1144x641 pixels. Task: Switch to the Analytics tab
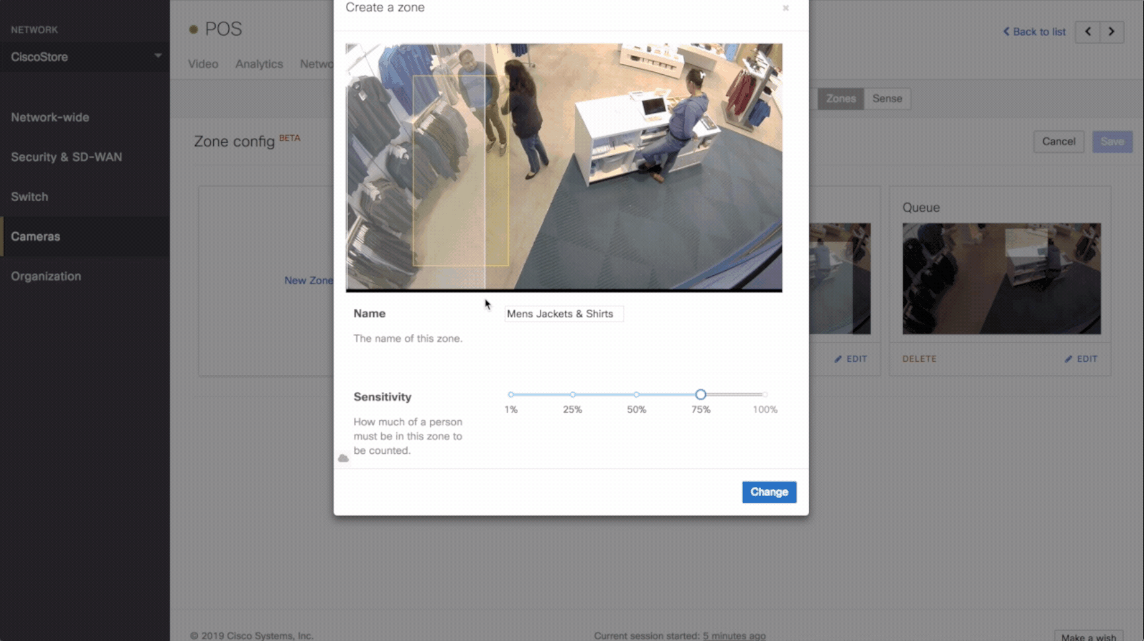259,64
